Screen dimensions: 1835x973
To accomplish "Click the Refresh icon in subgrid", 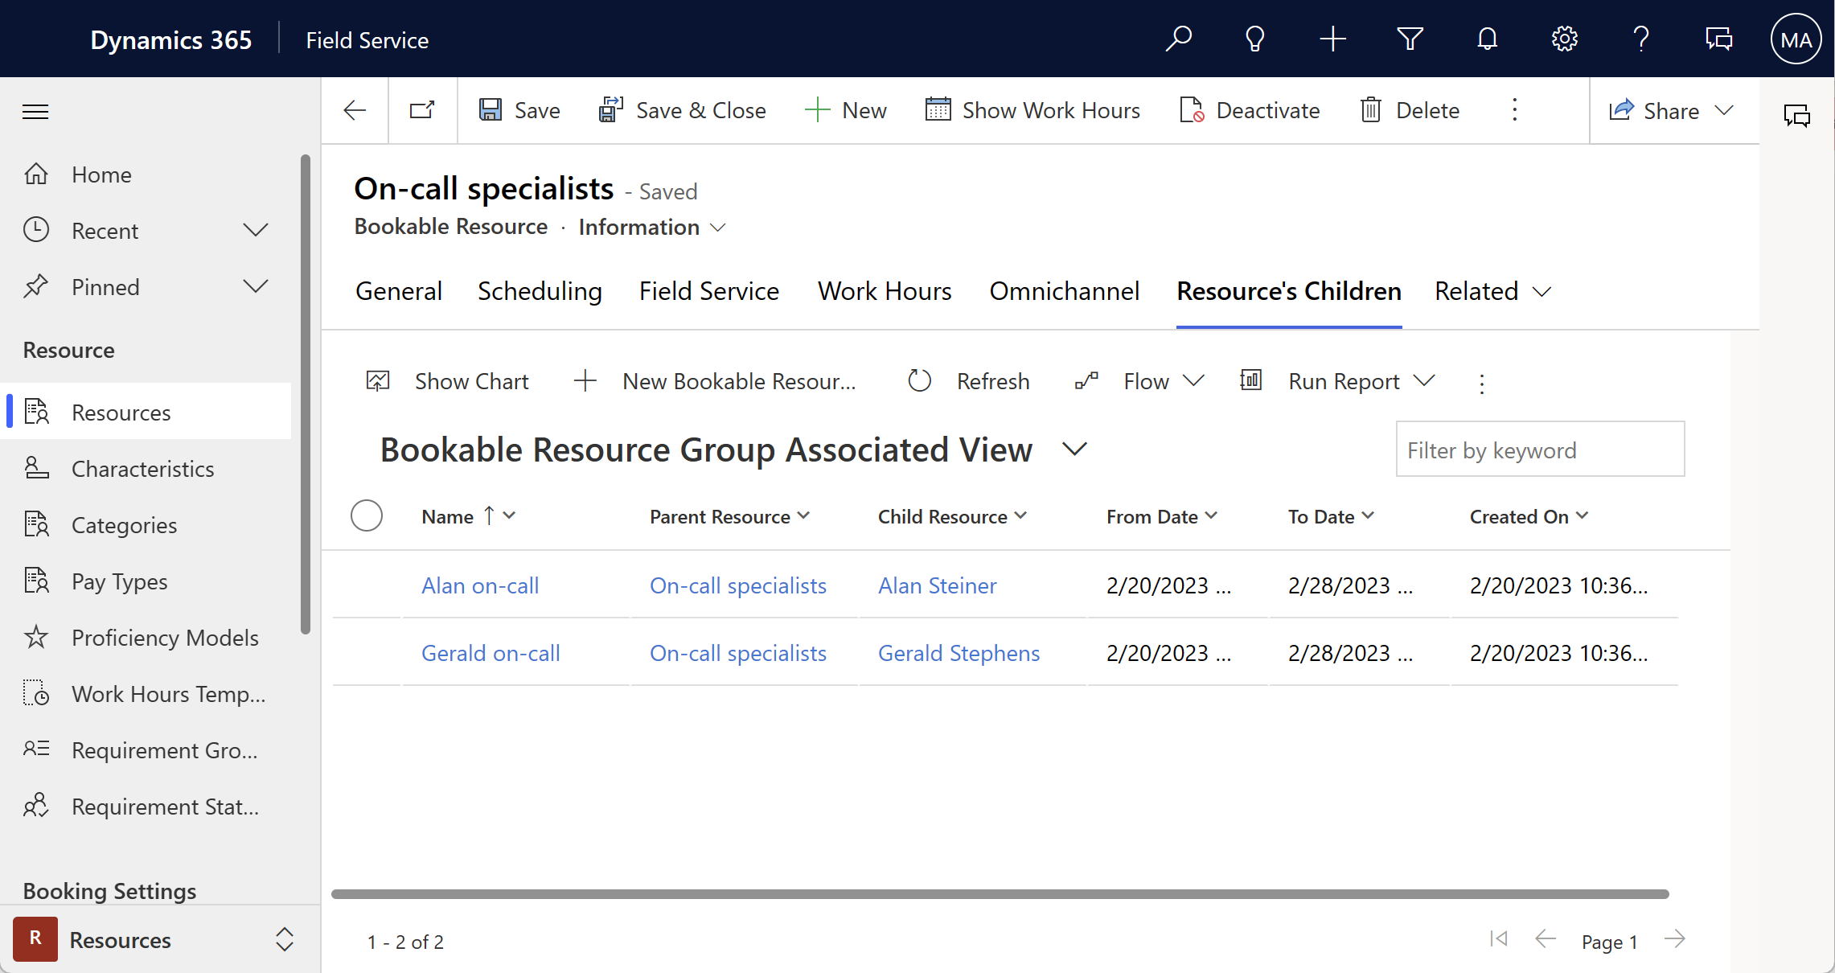I will point(917,381).
